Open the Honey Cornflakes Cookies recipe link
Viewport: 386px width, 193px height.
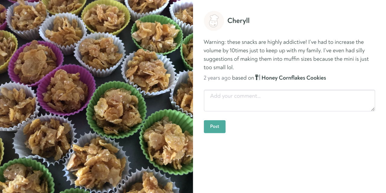(x=294, y=78)
